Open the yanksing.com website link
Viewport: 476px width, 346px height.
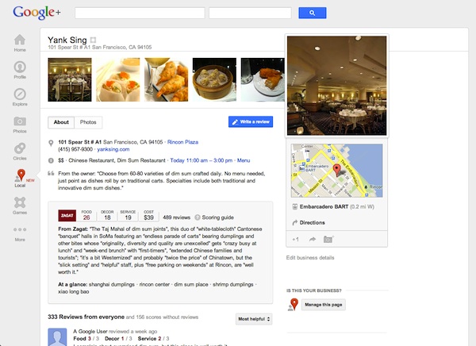[113, 149]
